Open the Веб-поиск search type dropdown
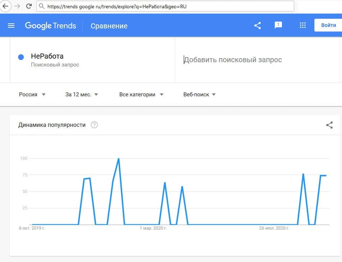This screenshot has height=262, width=342. coord(199,95)
